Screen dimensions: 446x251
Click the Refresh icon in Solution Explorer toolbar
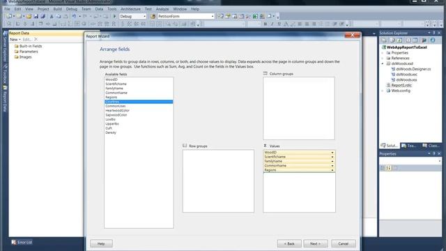[x=399, y=40]
